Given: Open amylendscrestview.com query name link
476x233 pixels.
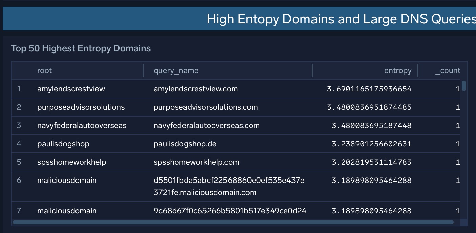Looking at the screenshot, I should [196, 89].
